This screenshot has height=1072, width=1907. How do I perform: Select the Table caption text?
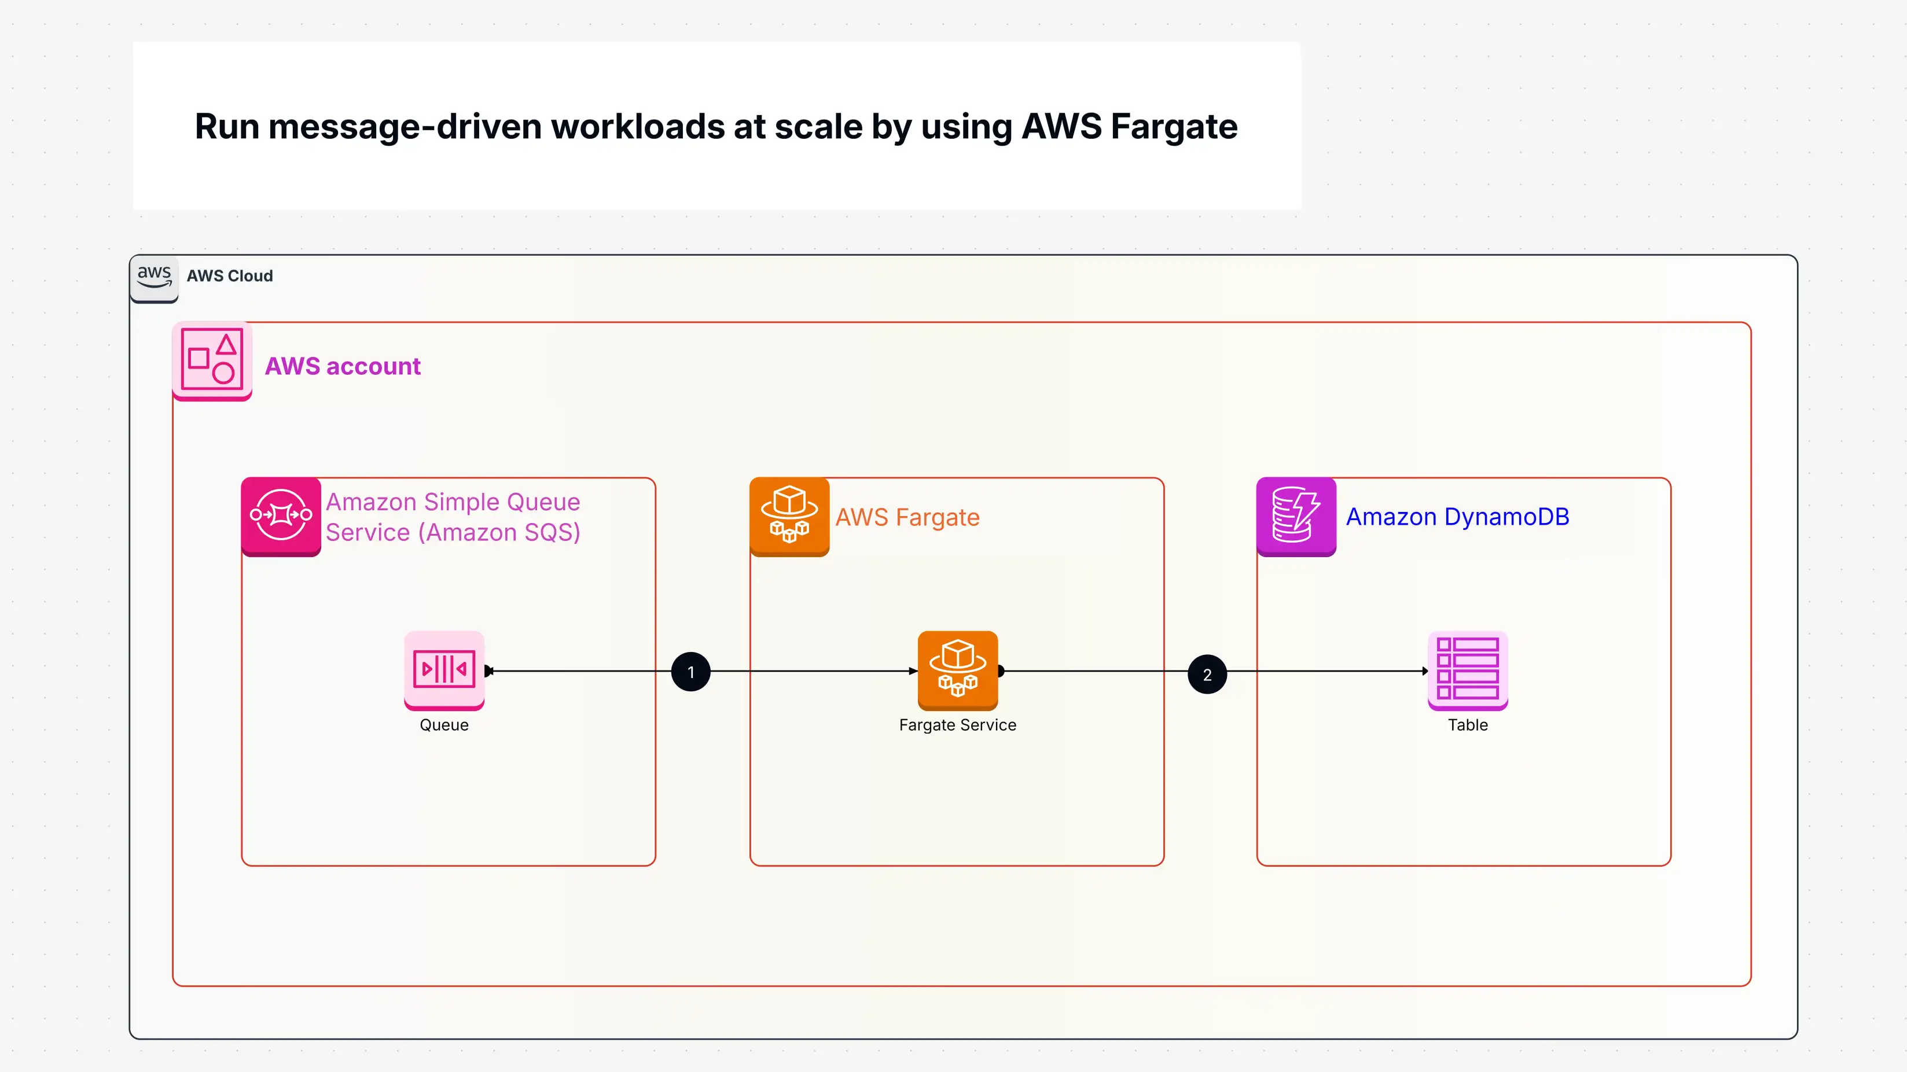click(x=1467, y=725)
